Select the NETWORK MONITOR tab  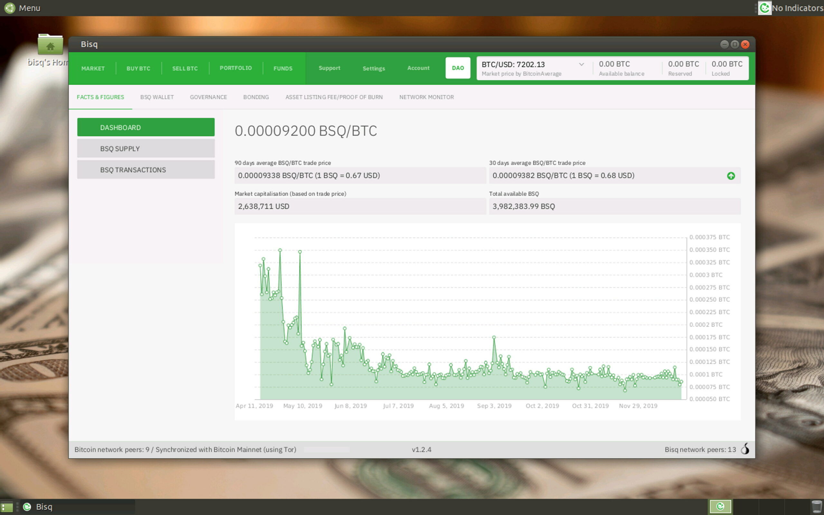[x=426, y=97]
